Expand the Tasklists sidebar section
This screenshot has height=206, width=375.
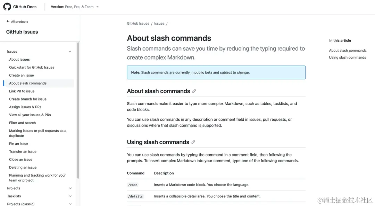(70, 196)
